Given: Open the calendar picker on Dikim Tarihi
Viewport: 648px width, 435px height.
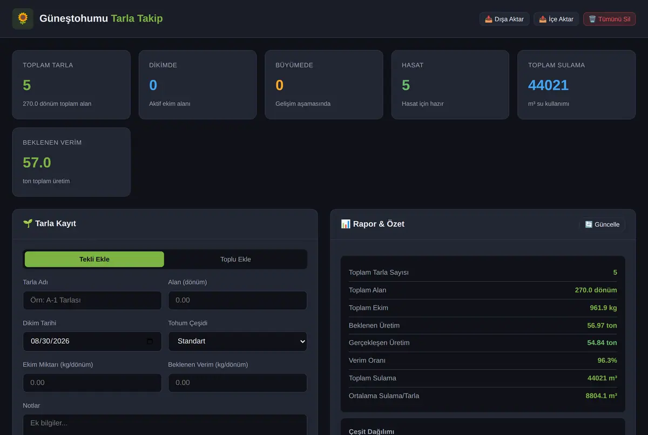Looking at the screenshot, I should pyautogui.click(x=150, y=341).
